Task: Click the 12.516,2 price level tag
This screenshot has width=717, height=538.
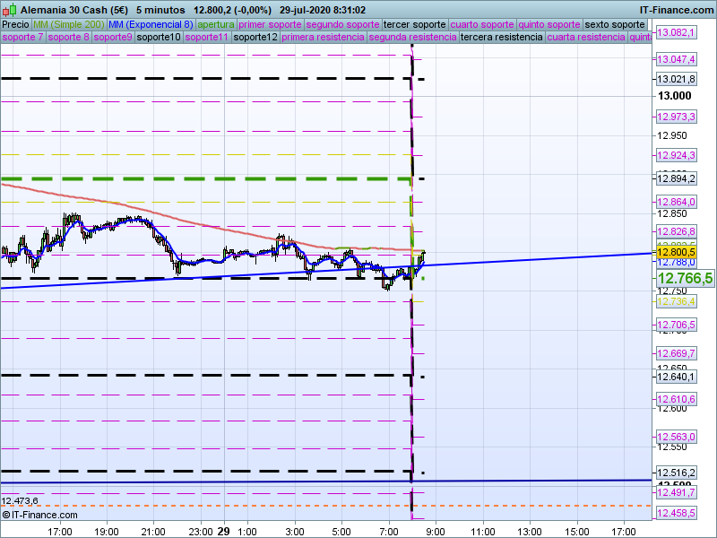Action: point(676,472)
